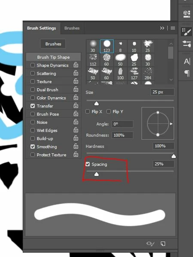Select the 127 brush tip
The image size is (193, 257).
[134, 74]
